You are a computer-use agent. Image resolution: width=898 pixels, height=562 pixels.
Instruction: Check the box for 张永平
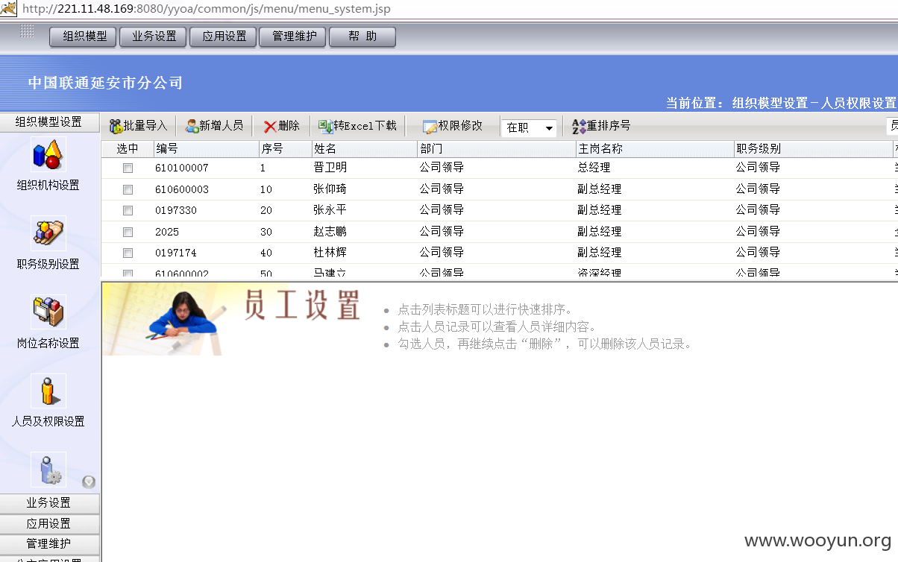(x=128, y=210)
